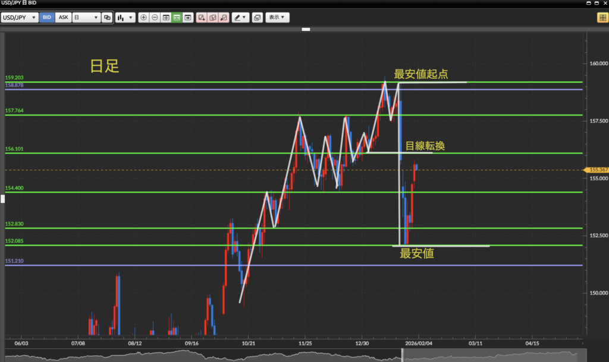Click the third pink order icon
Image resolution: width=609 pixels, height=362 pixels.
click(224, 18)
